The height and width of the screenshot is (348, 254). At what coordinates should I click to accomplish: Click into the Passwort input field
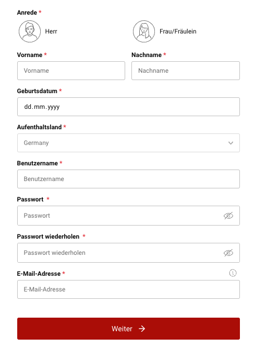click(x=128, y=216)
